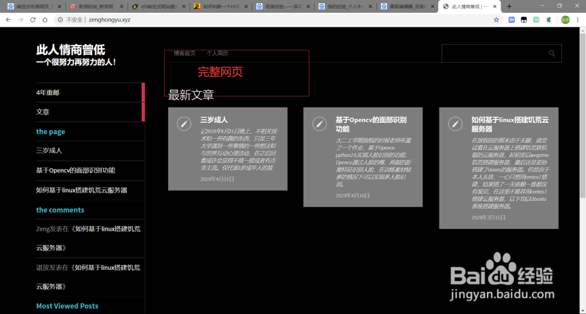The width and height of the screenshot is (586, 314).
Task: Click pen icon on Opencv面部识别 card
Action: (x=319, y=124)
